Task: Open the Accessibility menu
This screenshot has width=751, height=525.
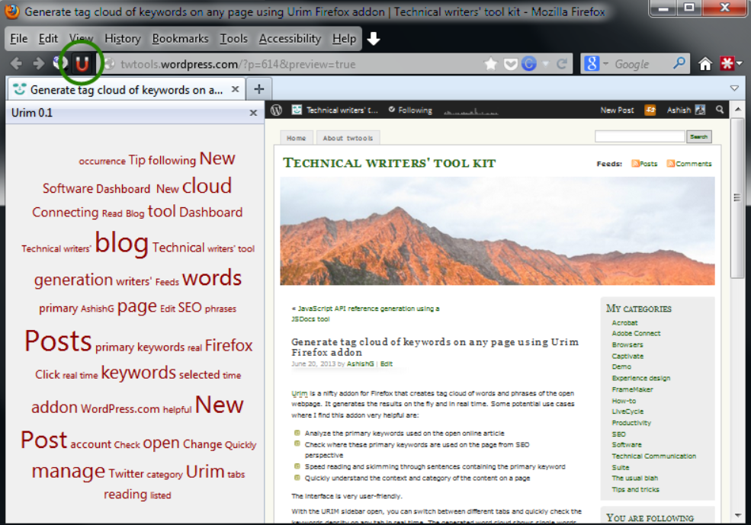Action: coord(290,39)
